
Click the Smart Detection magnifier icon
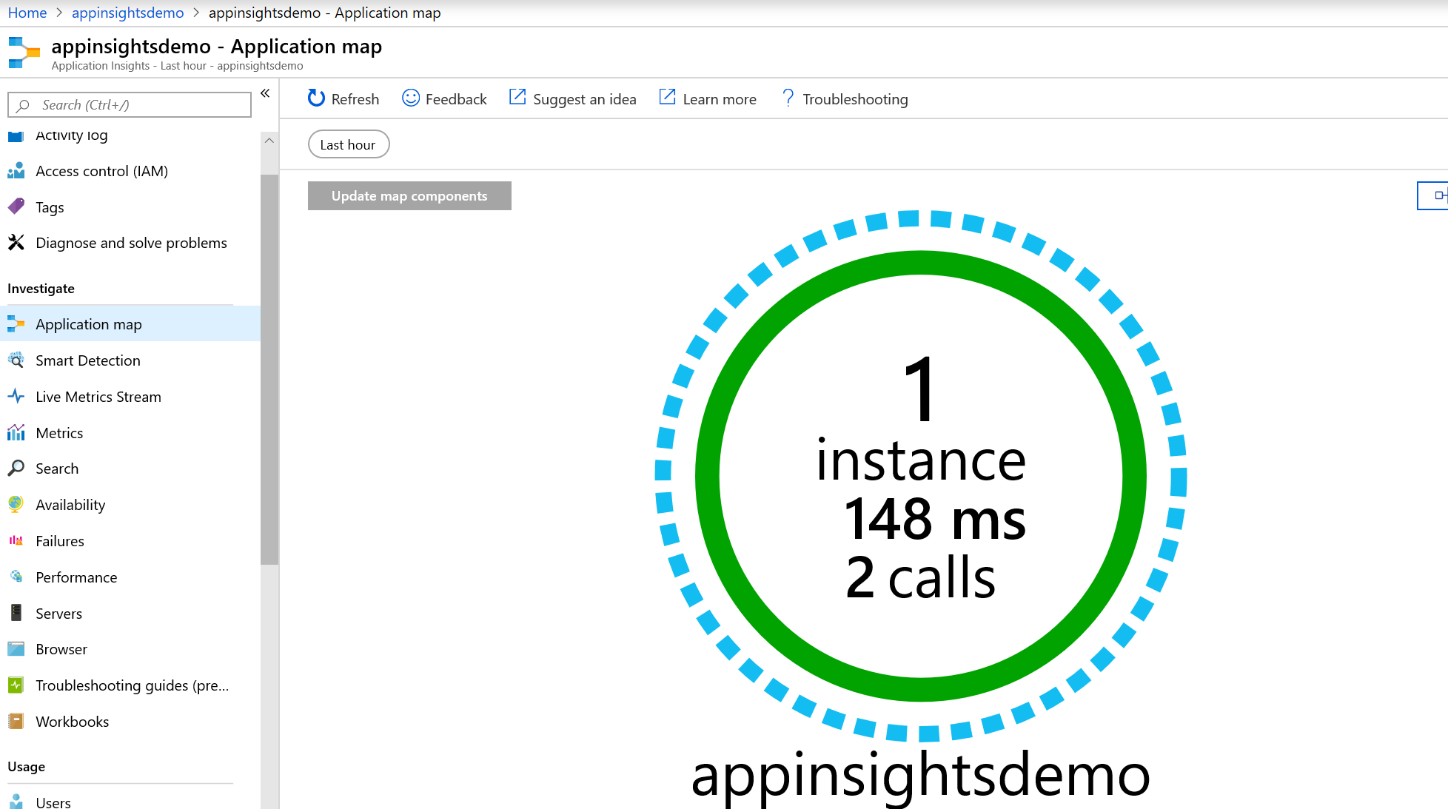pos(16,360)
